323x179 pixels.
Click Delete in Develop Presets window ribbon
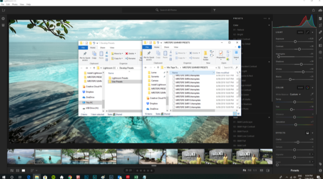coord(131,53)
